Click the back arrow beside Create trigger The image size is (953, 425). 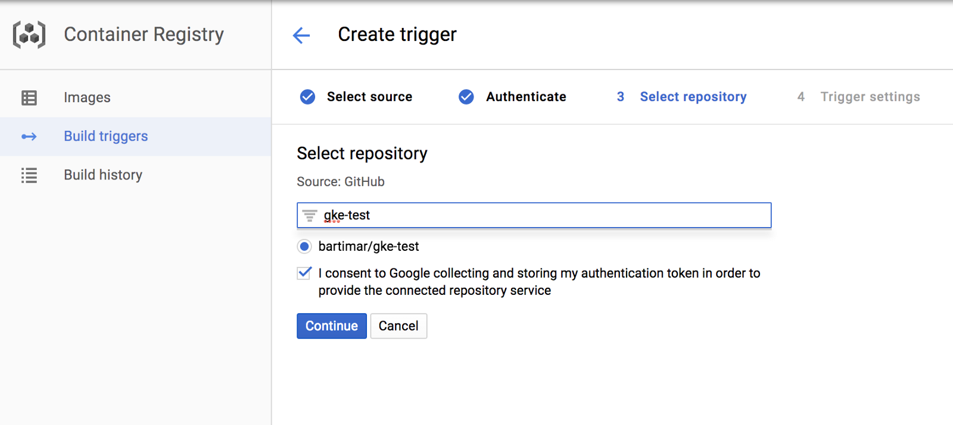301,36
